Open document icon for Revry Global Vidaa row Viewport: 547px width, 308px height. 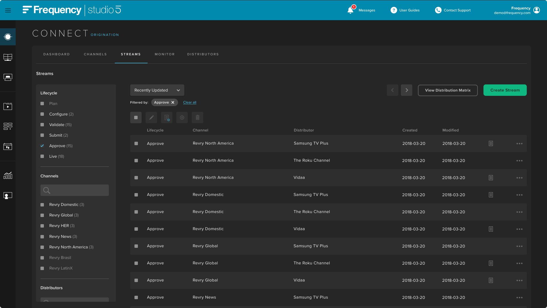(491, 280)
